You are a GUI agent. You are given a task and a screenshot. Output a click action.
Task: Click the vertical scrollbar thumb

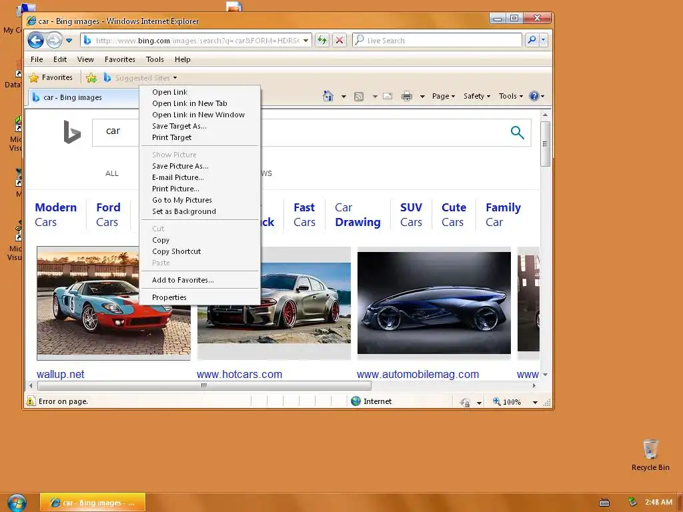[545, 144]
